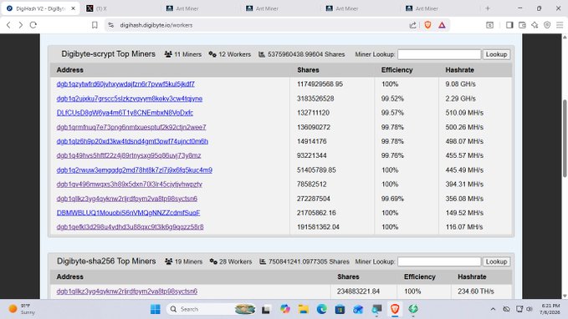Open miner address with 500.26 MH/s hashrate
The width and height of the screenshot is (568, 319).
click(131, 127)
